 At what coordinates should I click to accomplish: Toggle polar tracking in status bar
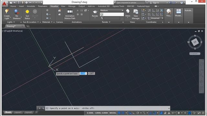point(138,113)
